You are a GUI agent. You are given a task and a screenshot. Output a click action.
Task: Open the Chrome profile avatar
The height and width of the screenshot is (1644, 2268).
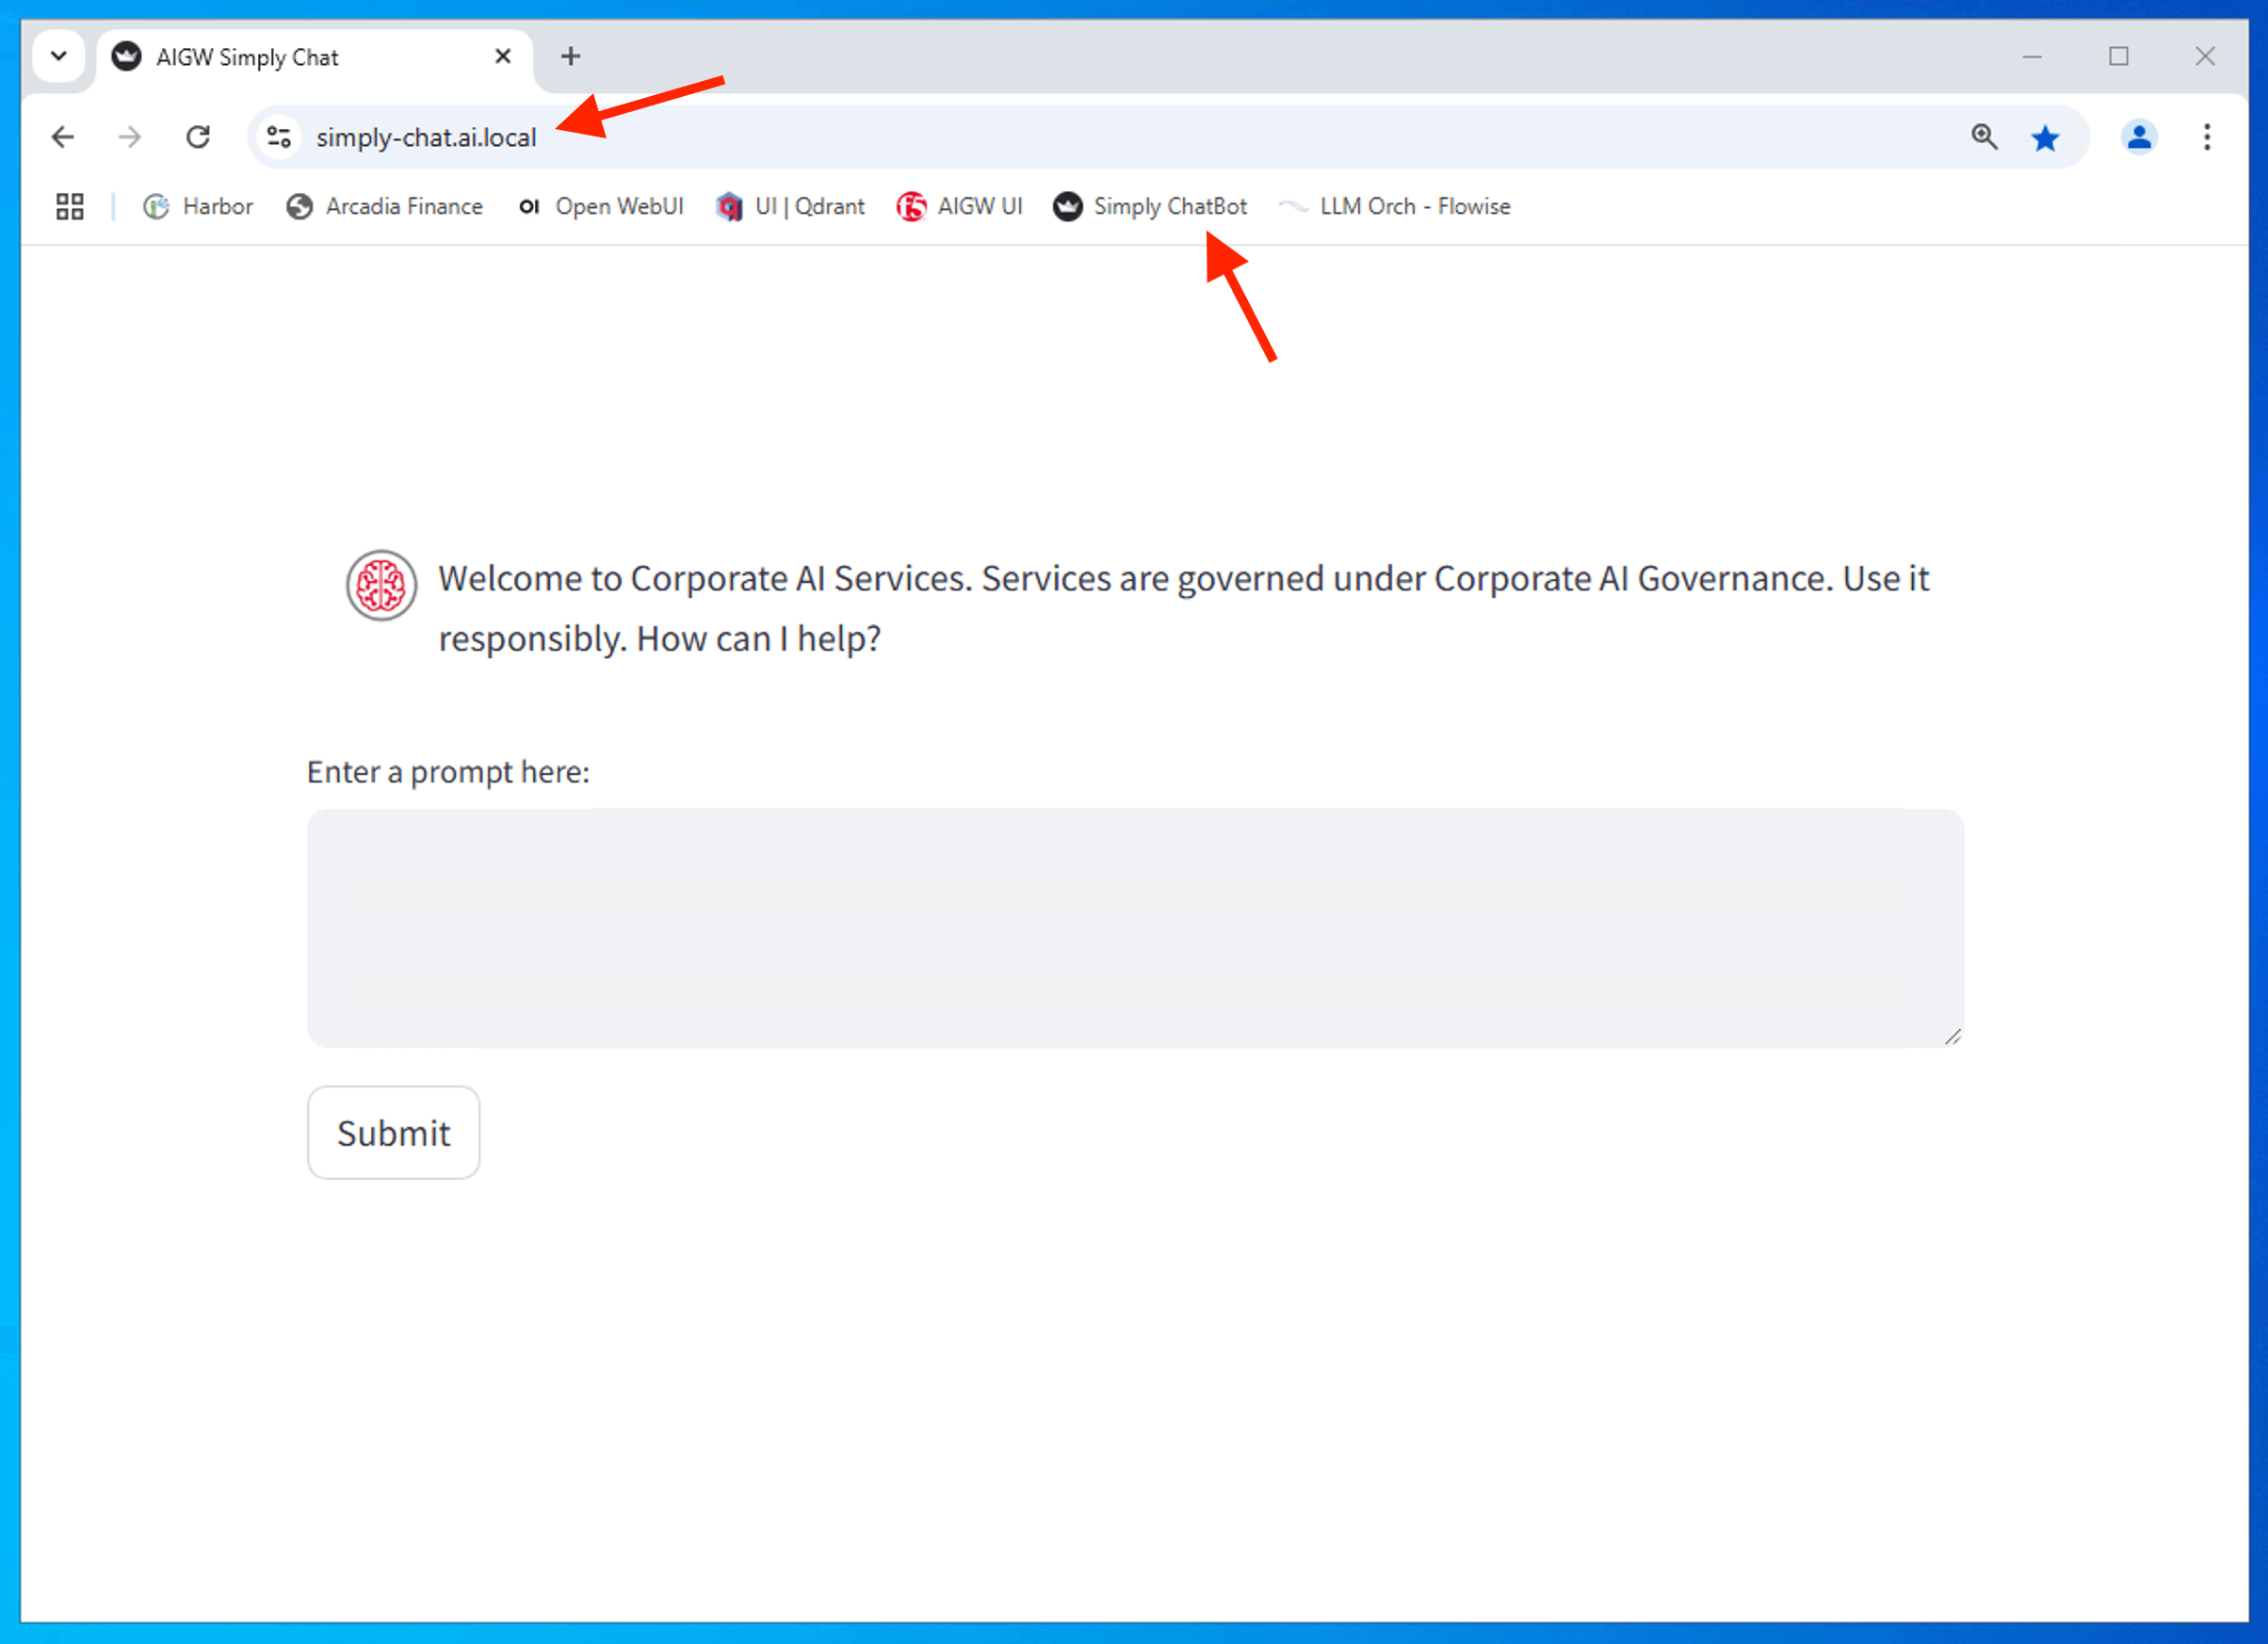[x=2138, y=137]
